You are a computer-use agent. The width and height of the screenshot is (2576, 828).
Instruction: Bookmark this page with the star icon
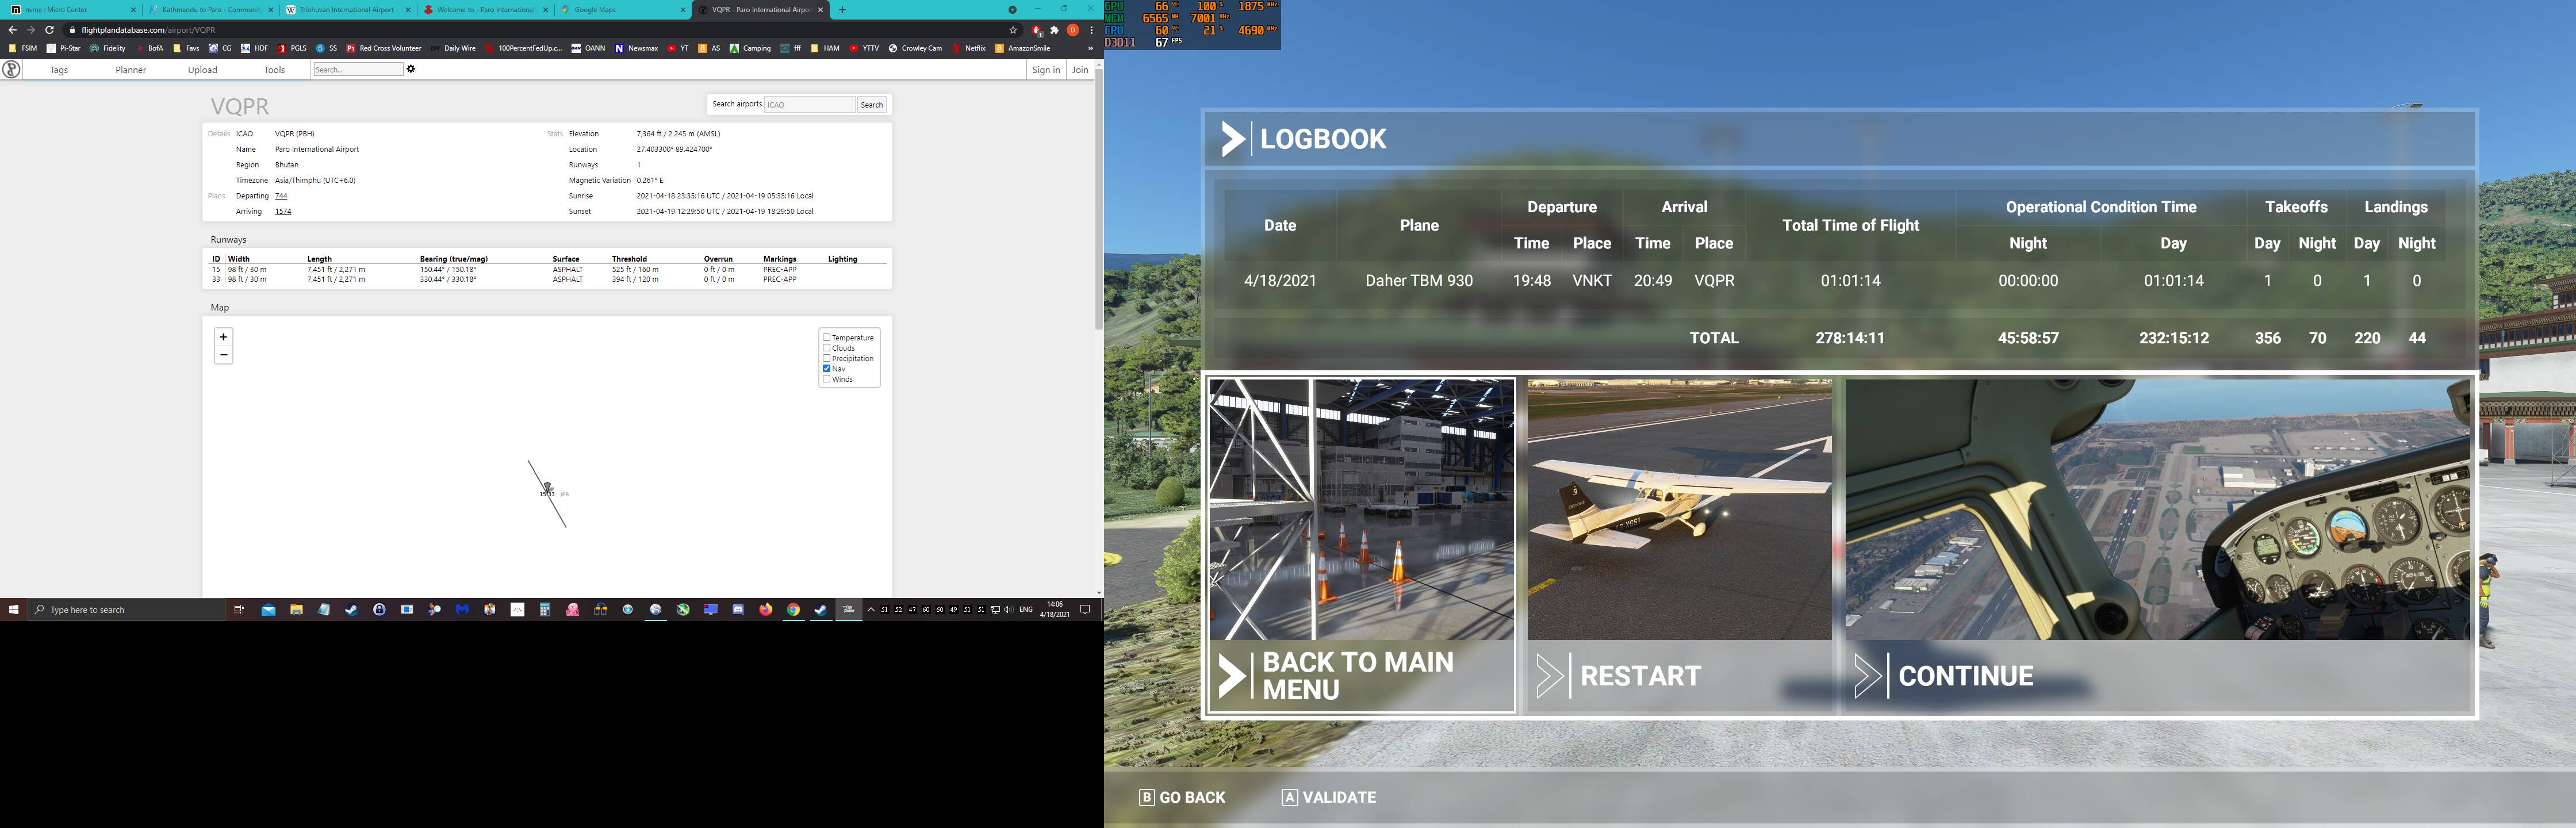(1013, 30)
